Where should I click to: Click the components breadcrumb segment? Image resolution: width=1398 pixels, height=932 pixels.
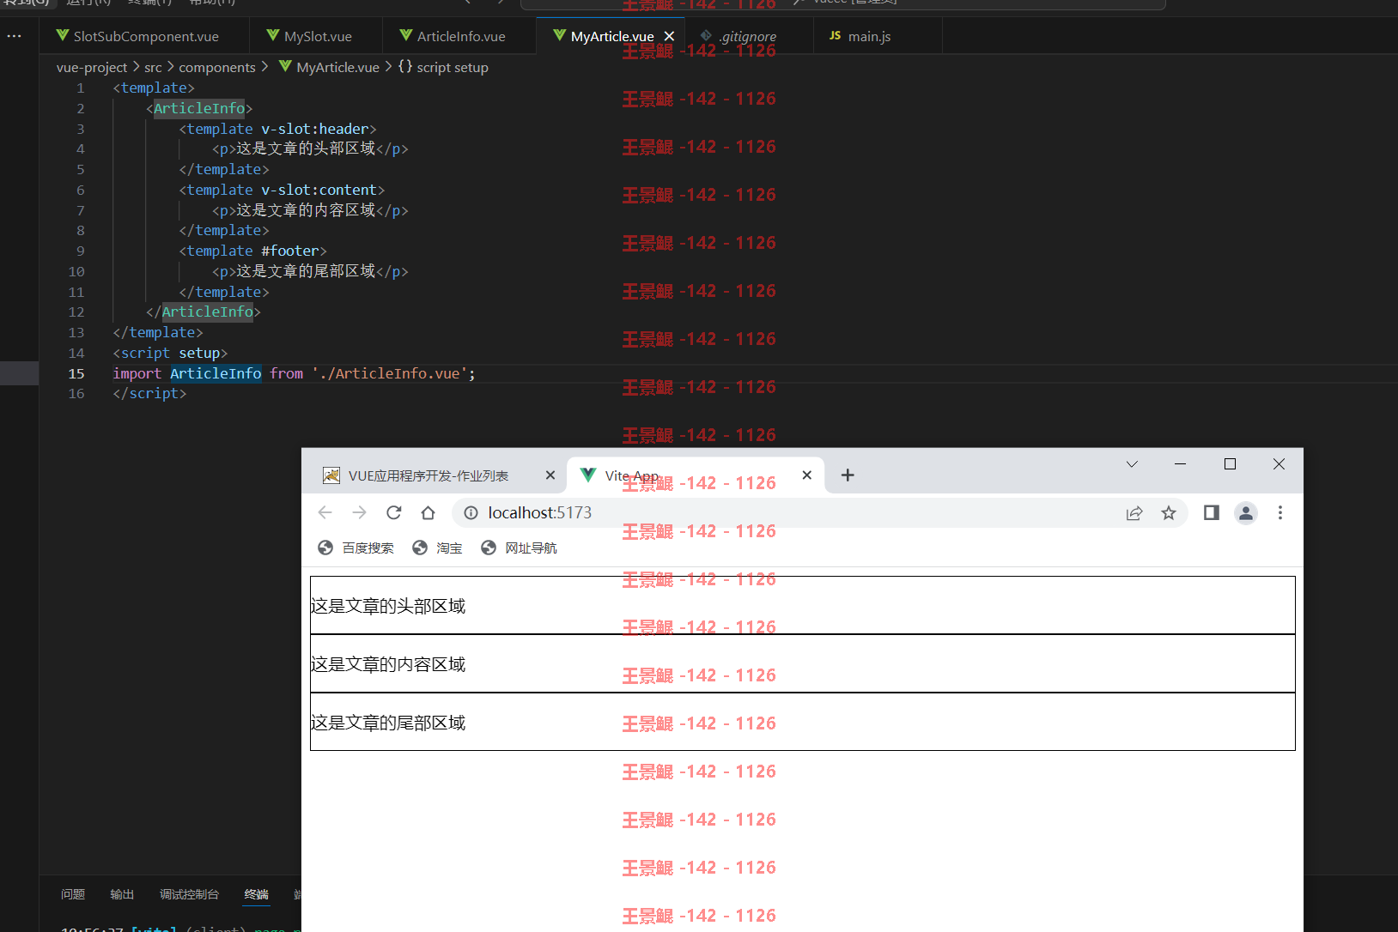coord(217,67)
